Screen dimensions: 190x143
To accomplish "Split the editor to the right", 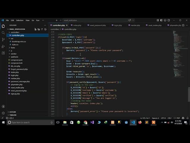I will pyautogui.click(x=183, y=25).
